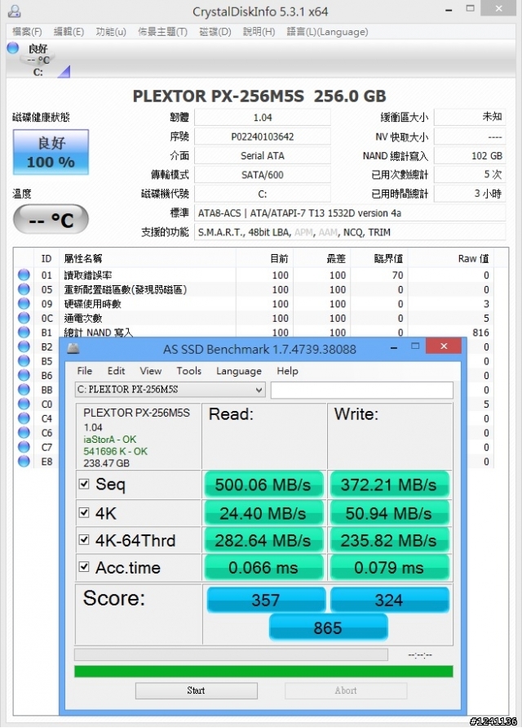
Task: Click the NAND total writes 102 GB value
Action: (x=470, y=155)
